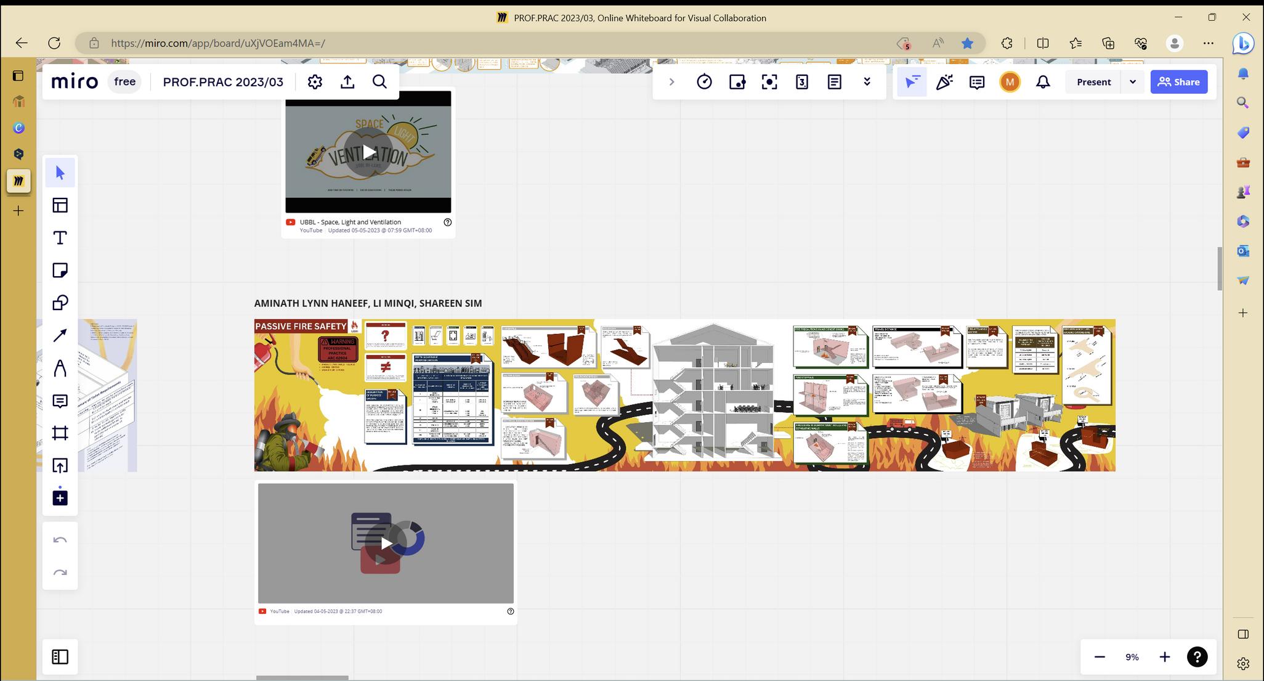
Task: Select the Text tool
Action: (60, 238)
